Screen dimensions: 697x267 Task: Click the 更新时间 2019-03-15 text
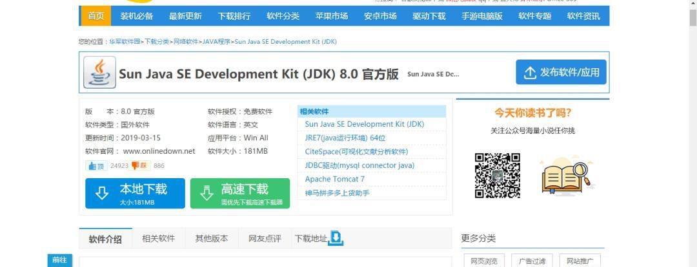coord(123,138)
